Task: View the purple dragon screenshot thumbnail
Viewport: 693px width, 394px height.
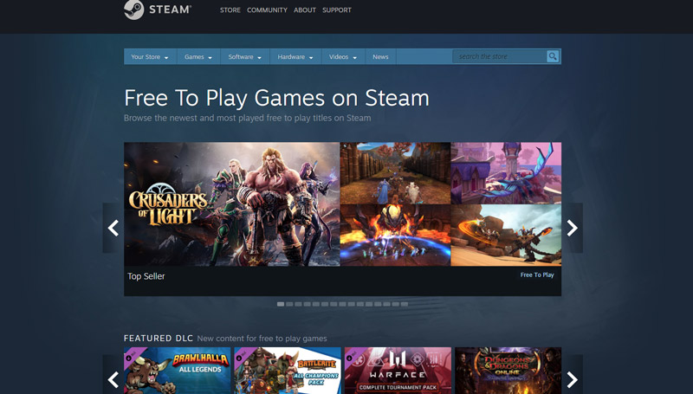Action: point(506,172)
